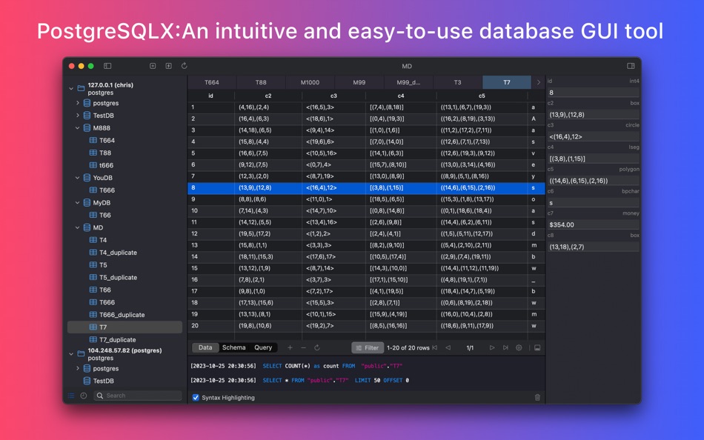Switch to the T88 tab

pos(261,83)
